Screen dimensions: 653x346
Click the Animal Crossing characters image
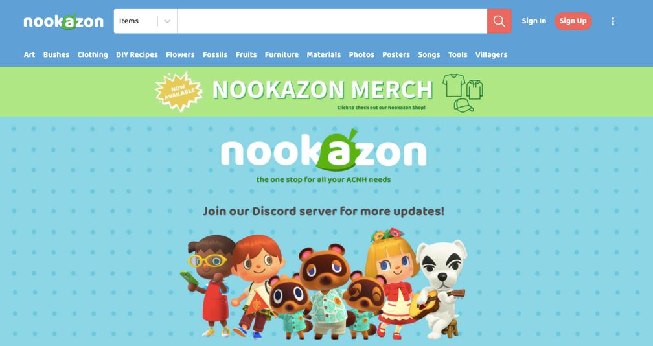point(327,284)
